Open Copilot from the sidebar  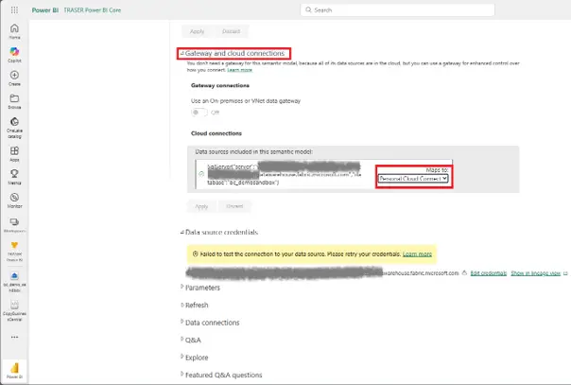point(14,55)
